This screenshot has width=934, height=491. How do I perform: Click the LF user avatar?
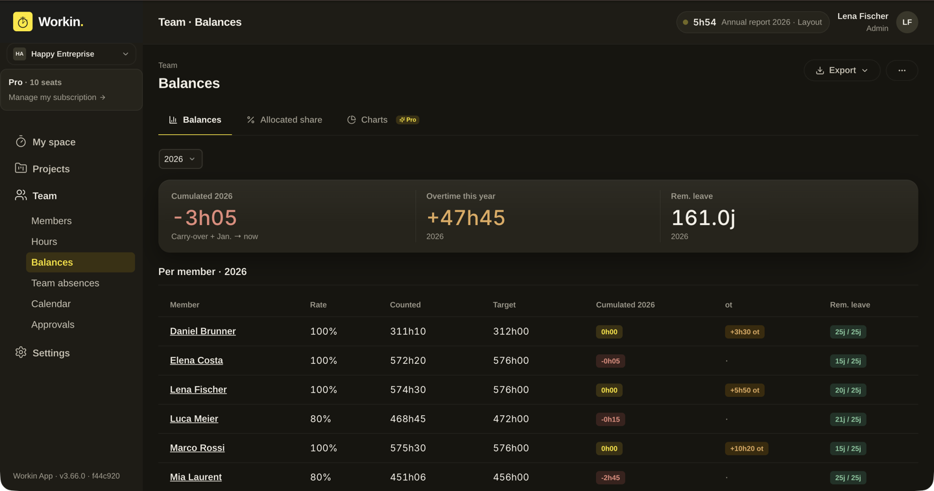pyautogui.click(x=907, y=22)
